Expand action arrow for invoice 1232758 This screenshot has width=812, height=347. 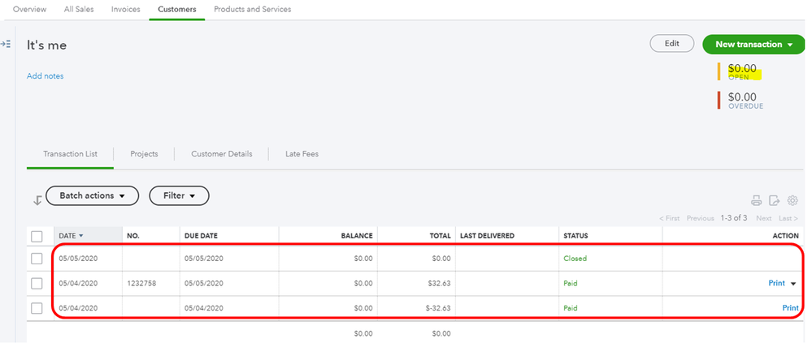792,284
